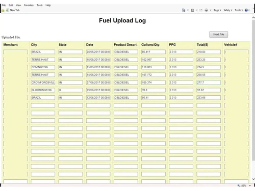Click the favorites star icon
The height and width of the screenshot is (191, 255).
(x=3, y=10)
